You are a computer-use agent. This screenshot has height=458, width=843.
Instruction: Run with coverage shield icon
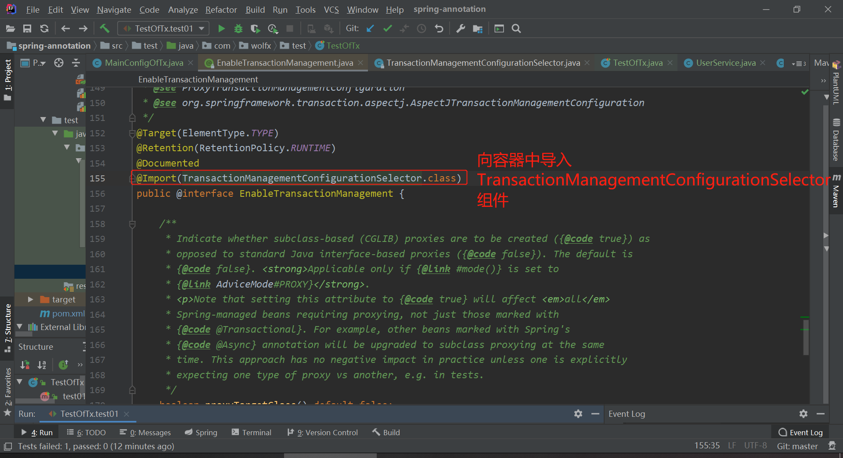coord(255,28)
